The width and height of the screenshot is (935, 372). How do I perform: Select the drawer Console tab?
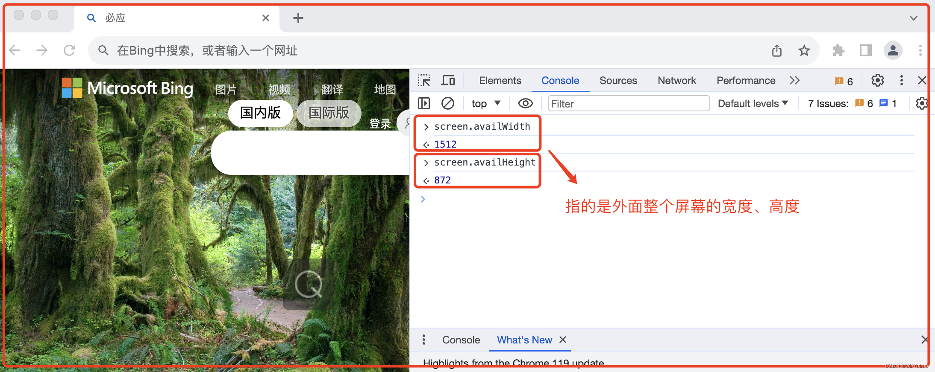point(461,340)
